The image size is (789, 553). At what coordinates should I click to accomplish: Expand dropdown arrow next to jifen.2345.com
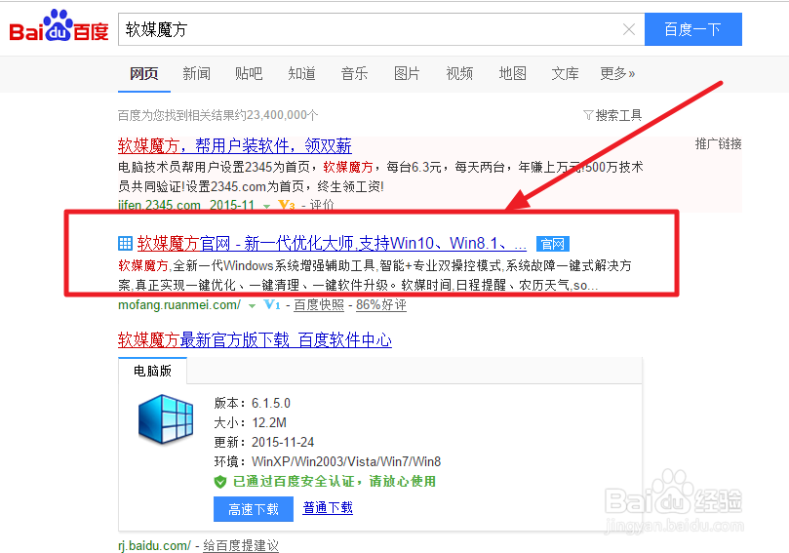pos(266,206)
